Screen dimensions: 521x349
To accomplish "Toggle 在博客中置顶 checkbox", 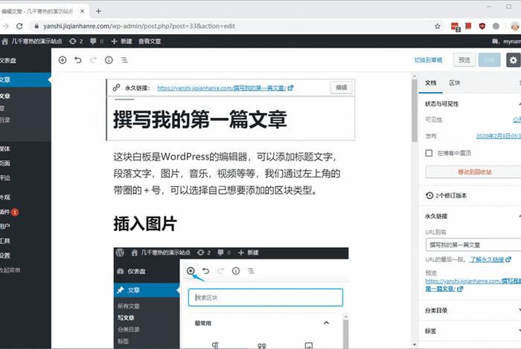I will click(429, 153).
